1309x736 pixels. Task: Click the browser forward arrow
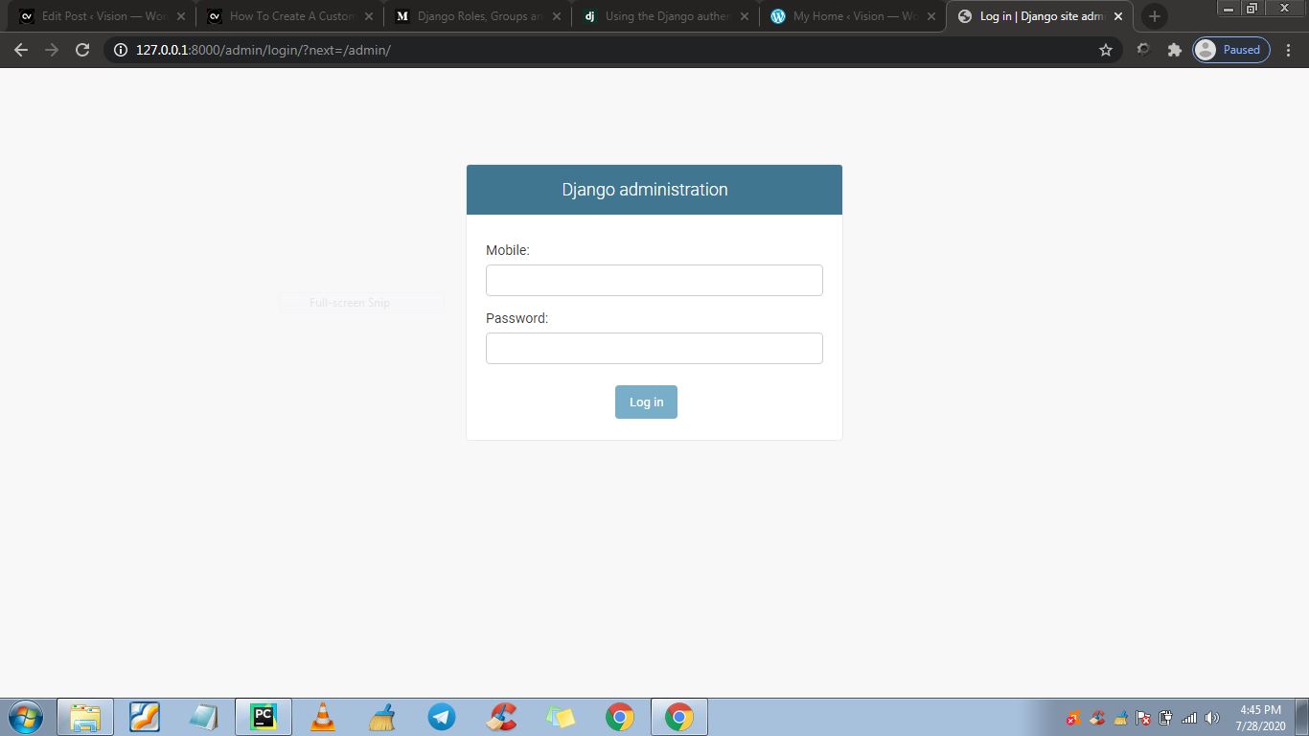(52, 50)
